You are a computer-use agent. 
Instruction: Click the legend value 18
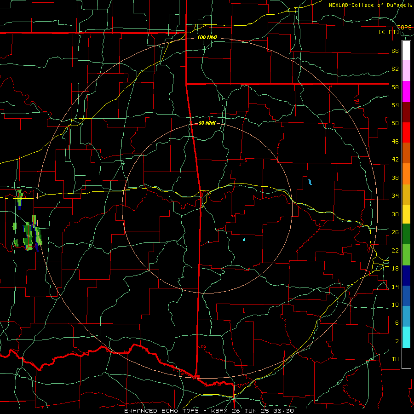click(395, 269)
